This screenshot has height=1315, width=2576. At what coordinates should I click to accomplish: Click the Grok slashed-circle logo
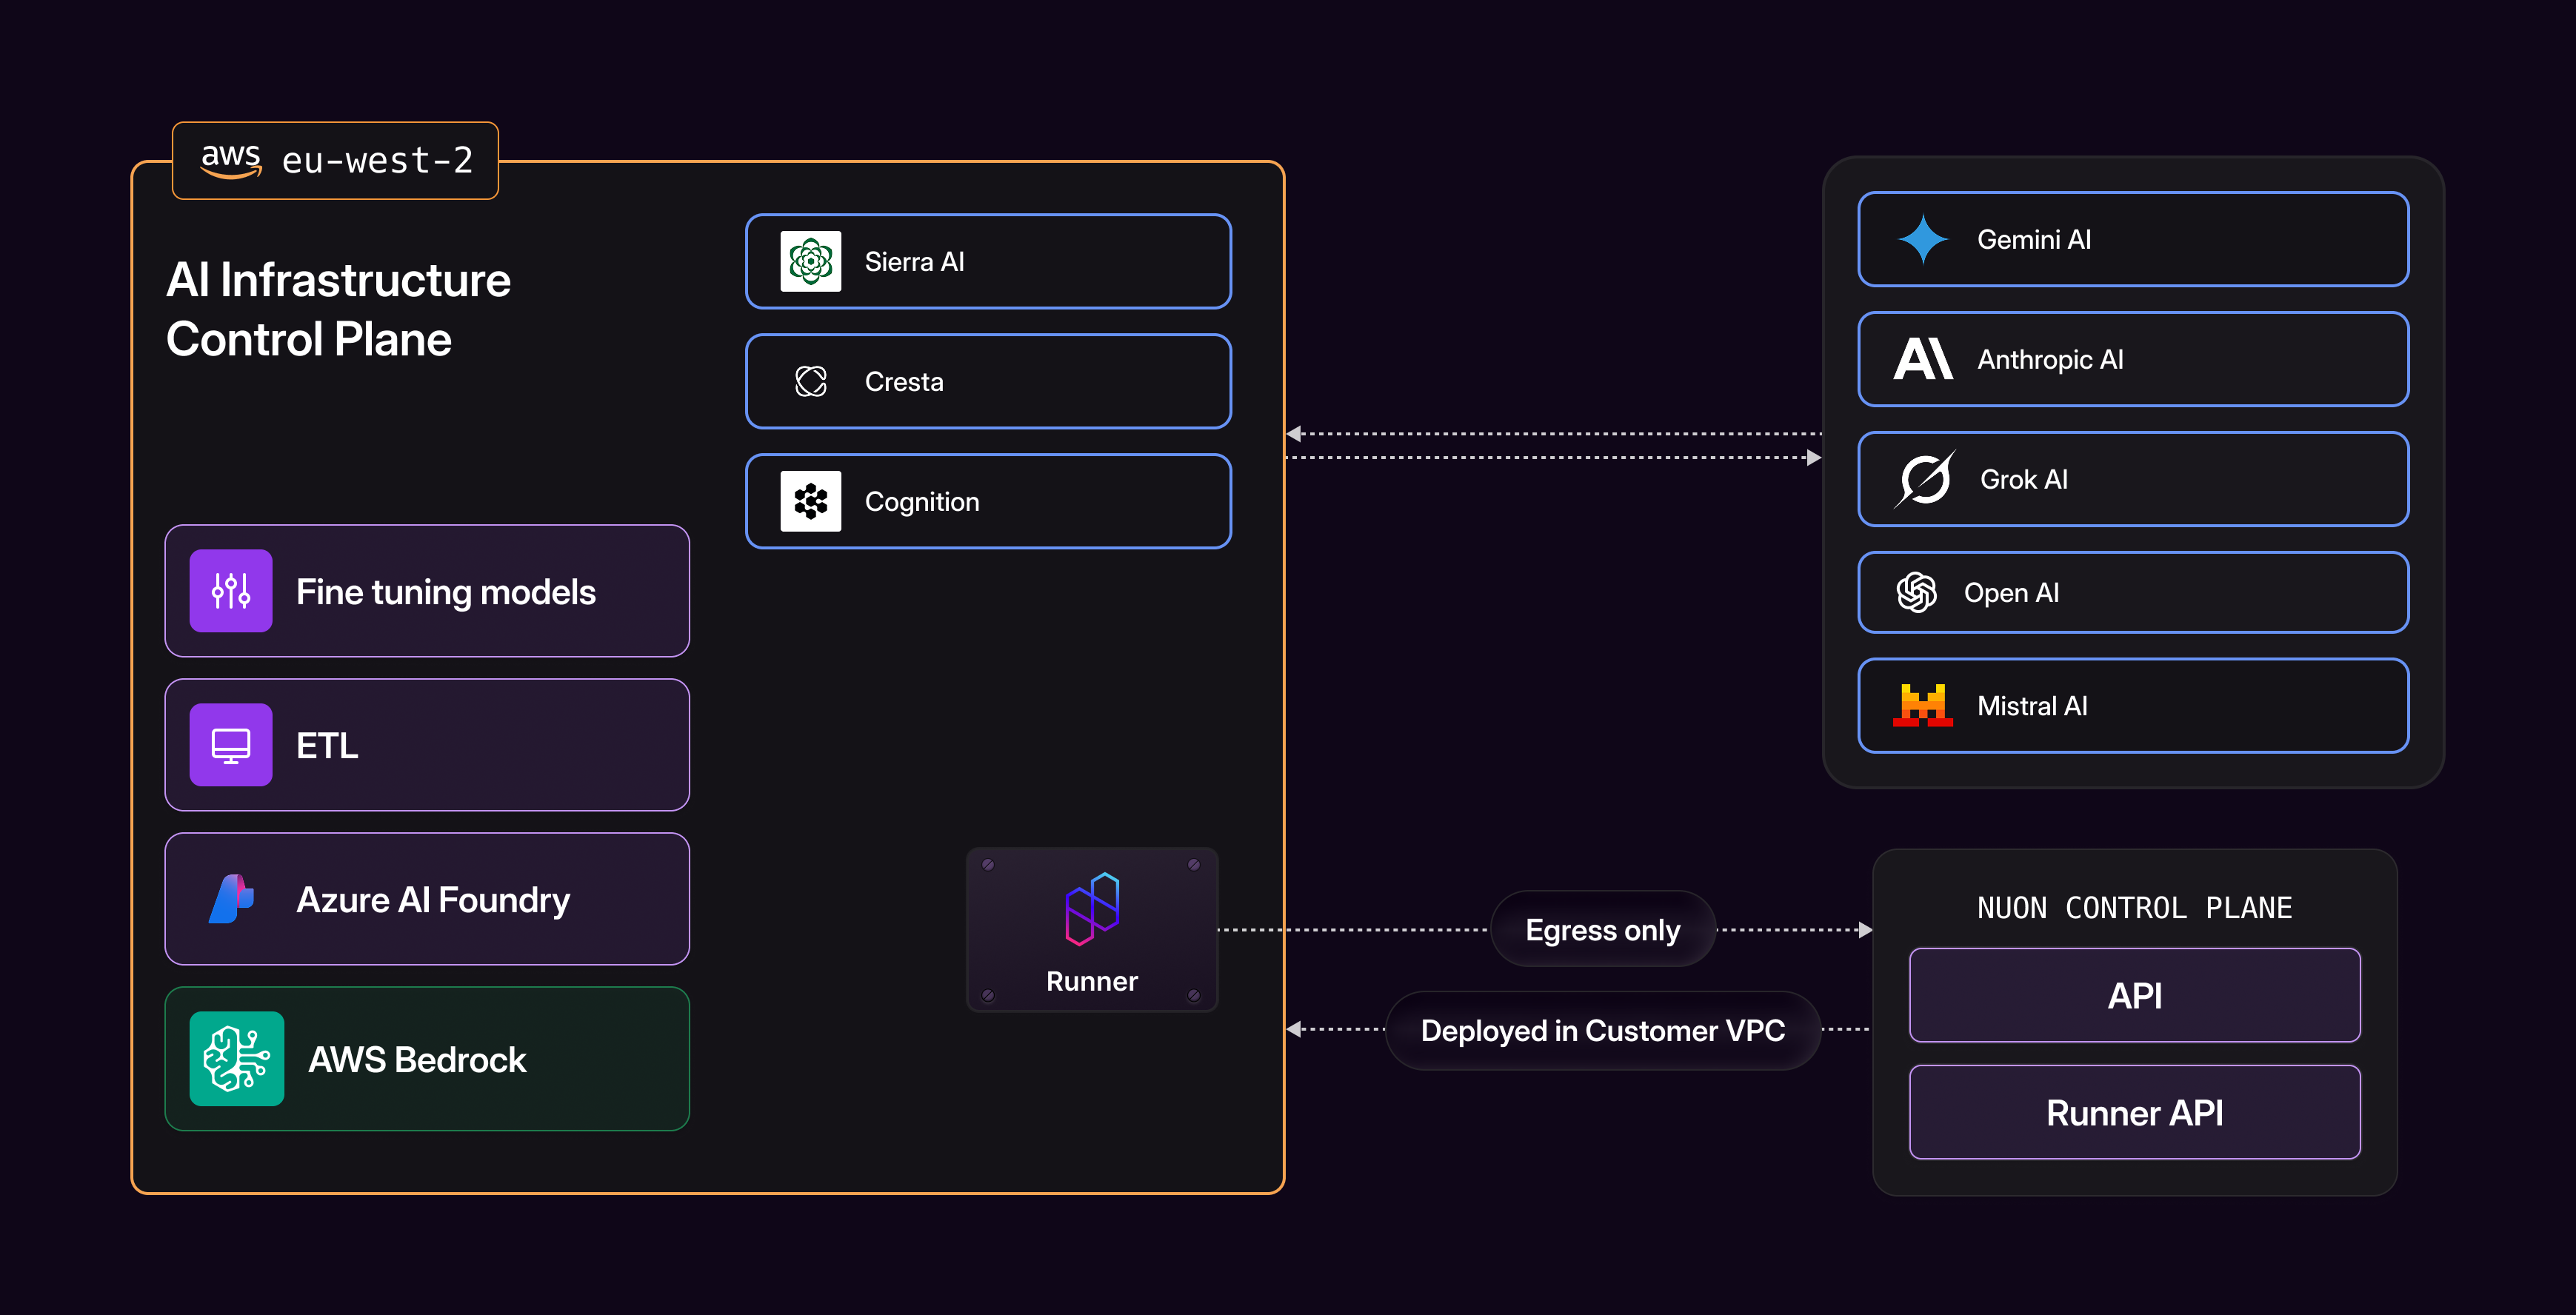click(x=1923, y=479)
